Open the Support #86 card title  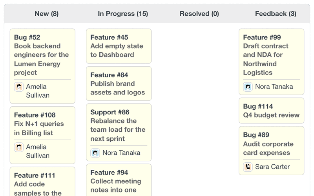110,112
